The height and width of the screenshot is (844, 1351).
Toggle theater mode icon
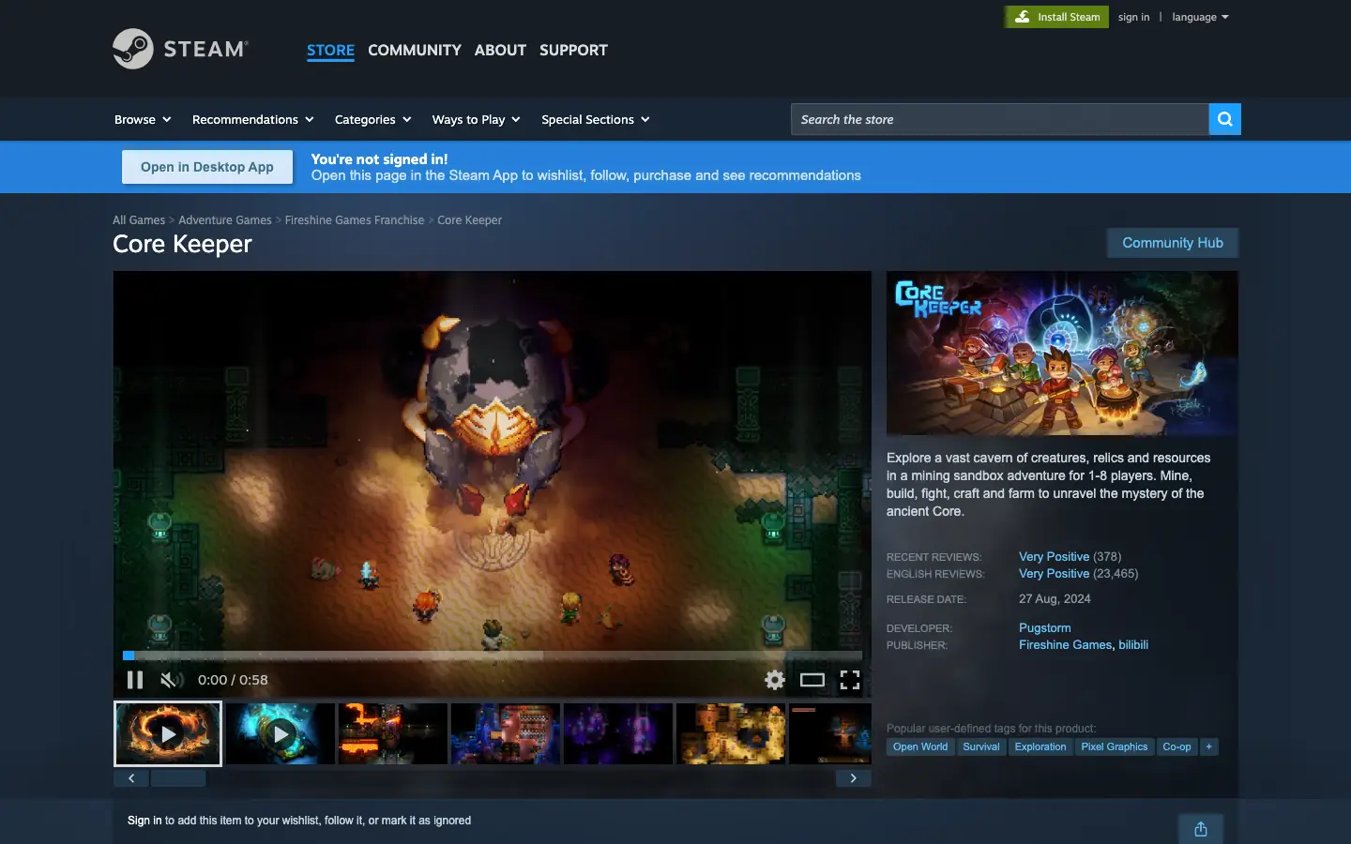click(812, 680)
